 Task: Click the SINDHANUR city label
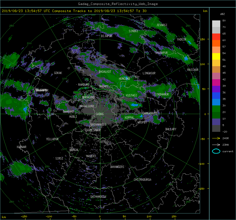click(x=162, y=94)
